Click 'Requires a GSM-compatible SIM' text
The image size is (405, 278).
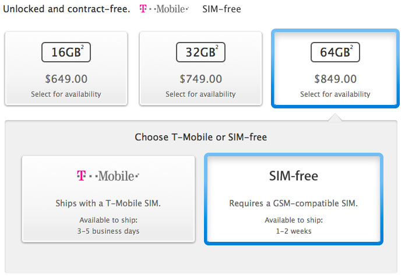click(x=293, y=203)
